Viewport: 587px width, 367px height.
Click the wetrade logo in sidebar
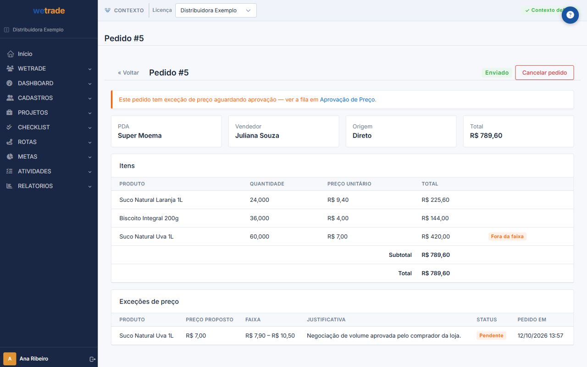coord(49,11)
